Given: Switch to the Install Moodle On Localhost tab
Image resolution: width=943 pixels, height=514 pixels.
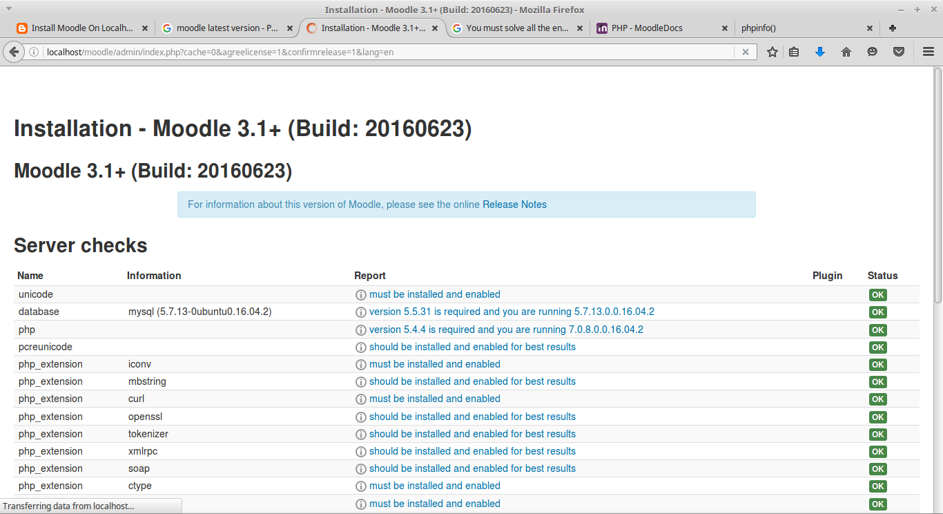Looking at the screenshot, I should [81, 28].
